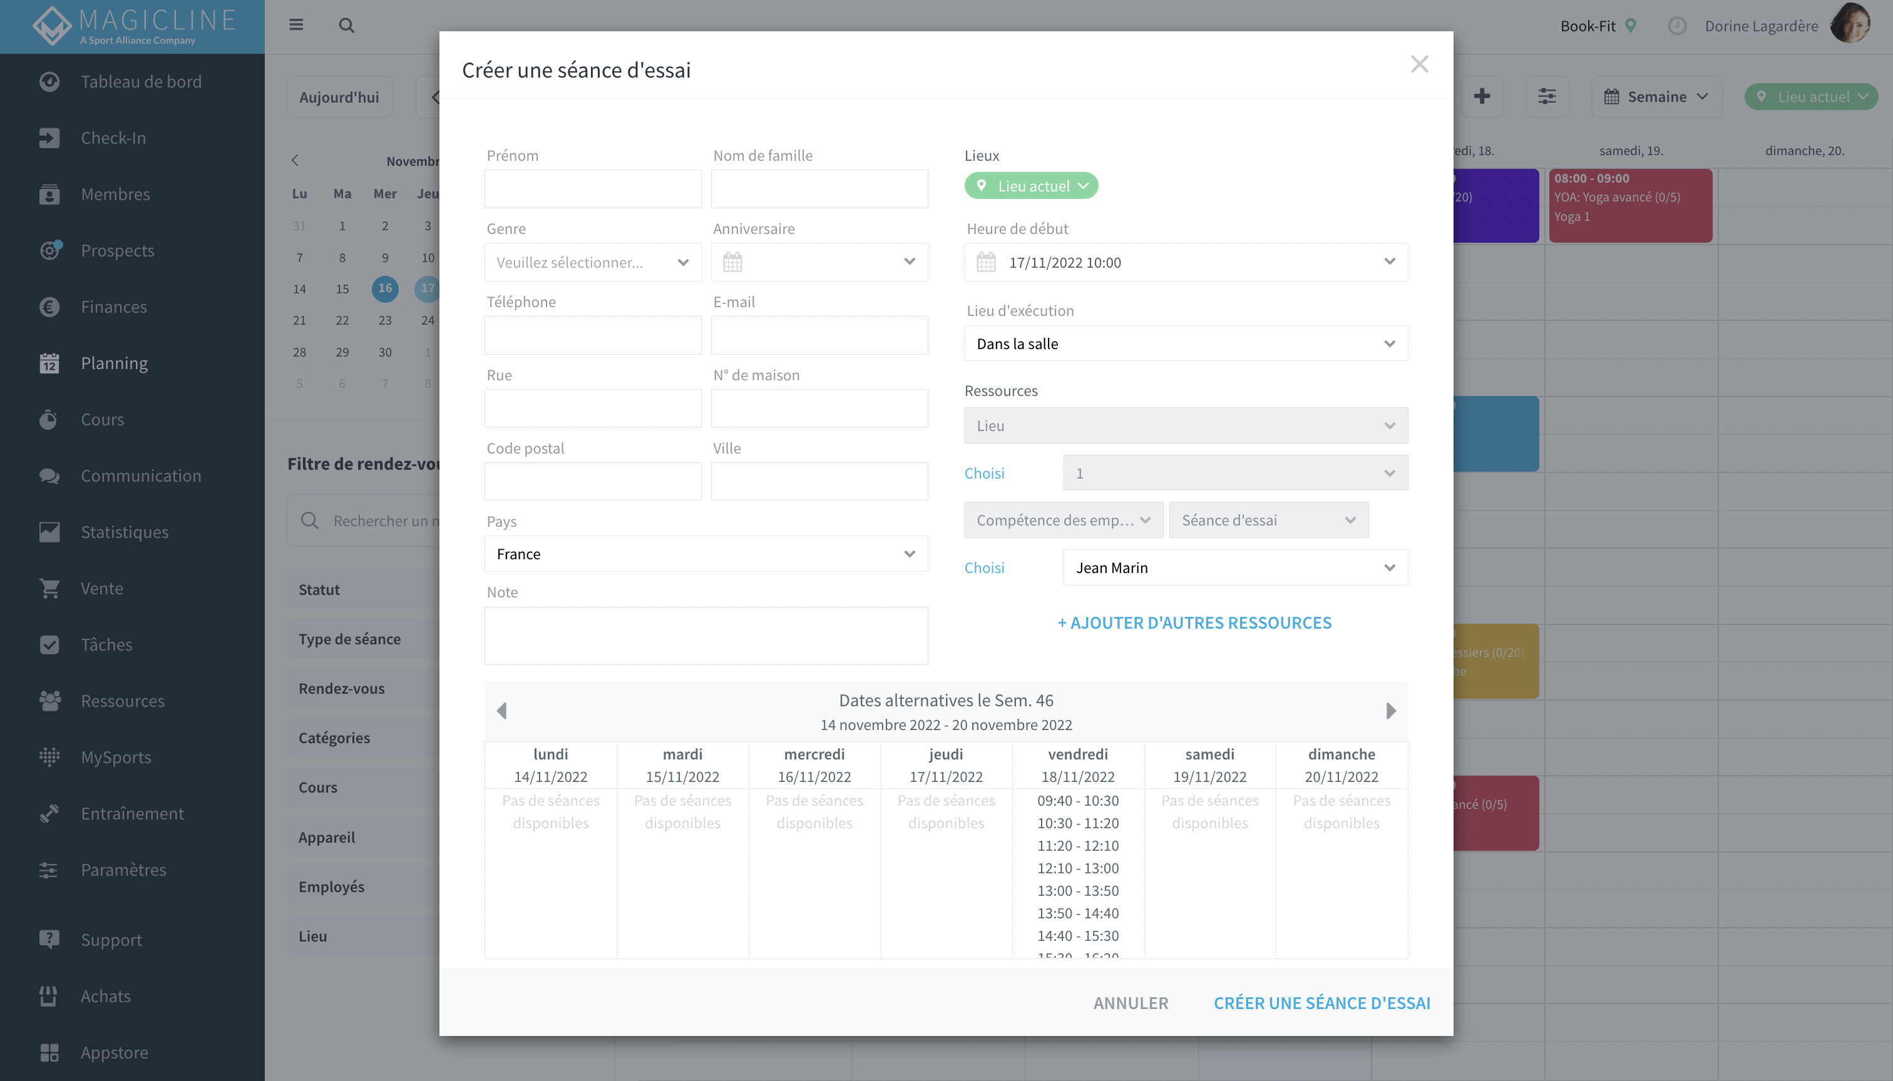This screenshot has width=1893, height=1081.
Task: Open Support help icon
Action: click(x=49, y=940)
